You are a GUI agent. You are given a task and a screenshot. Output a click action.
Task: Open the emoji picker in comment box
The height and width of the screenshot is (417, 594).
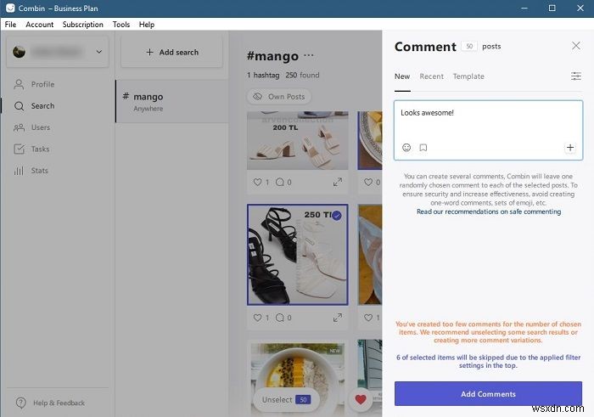click(406, 148)
